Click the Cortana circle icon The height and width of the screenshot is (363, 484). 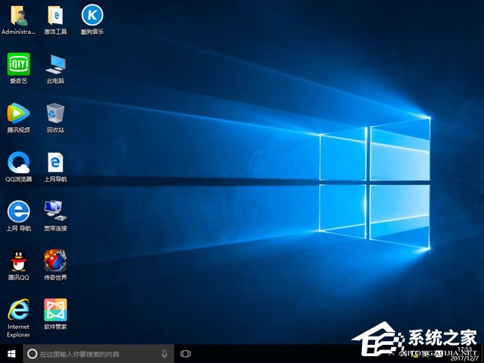pos(32,353)
